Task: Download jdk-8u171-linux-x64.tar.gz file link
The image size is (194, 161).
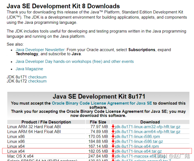Action: pyautogui.click(x=138, y=151)
